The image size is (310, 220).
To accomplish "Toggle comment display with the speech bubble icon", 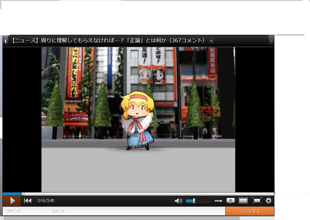I will click(230, 201).
